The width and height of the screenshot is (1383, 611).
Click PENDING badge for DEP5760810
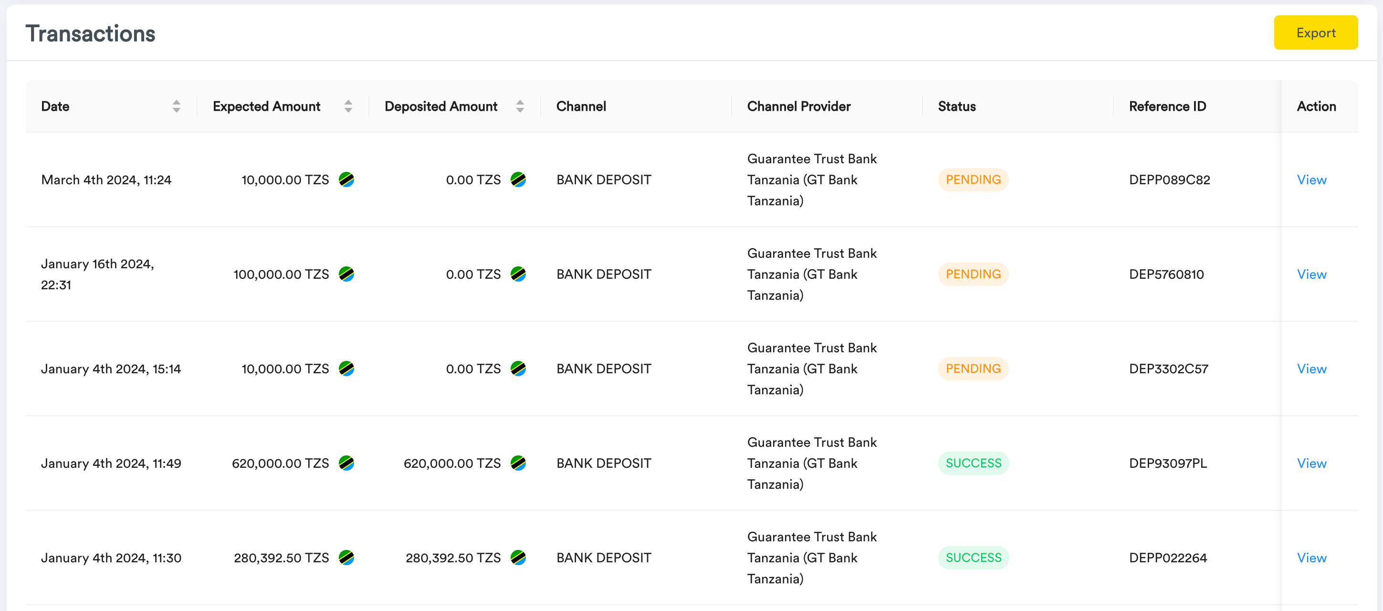(x=973, y=274)
